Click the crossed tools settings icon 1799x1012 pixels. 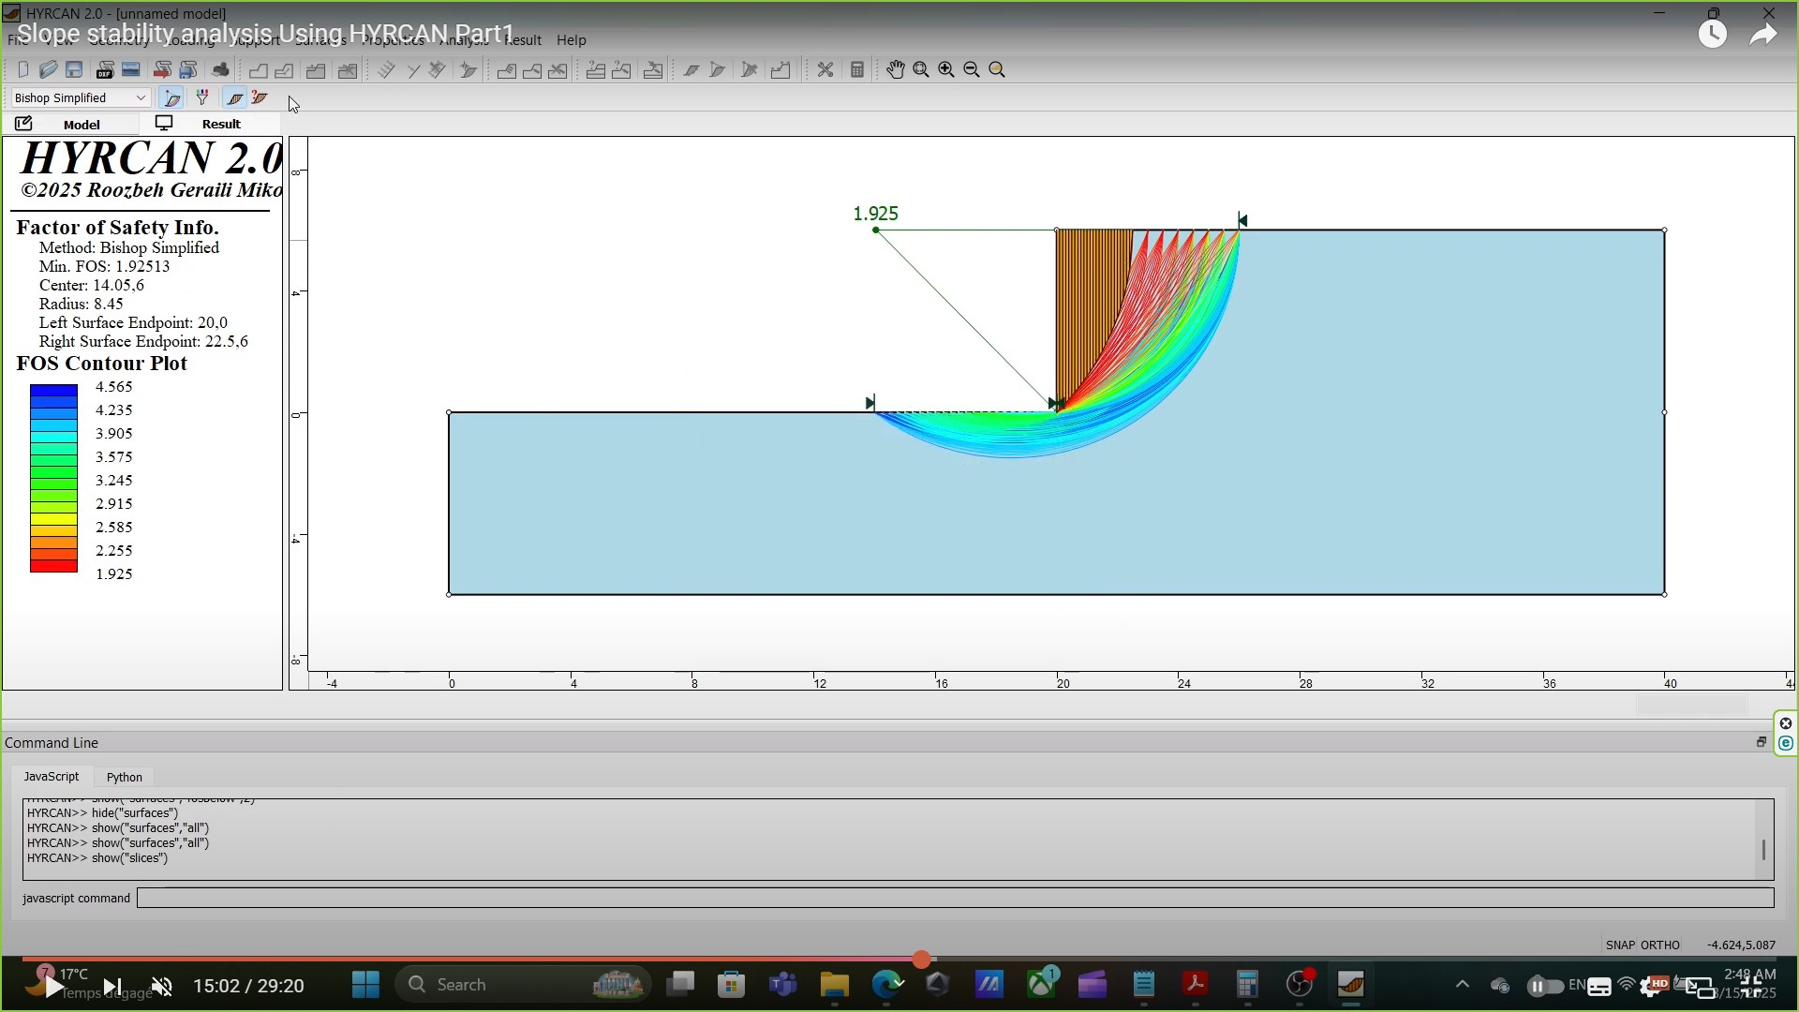click(825, 69)
